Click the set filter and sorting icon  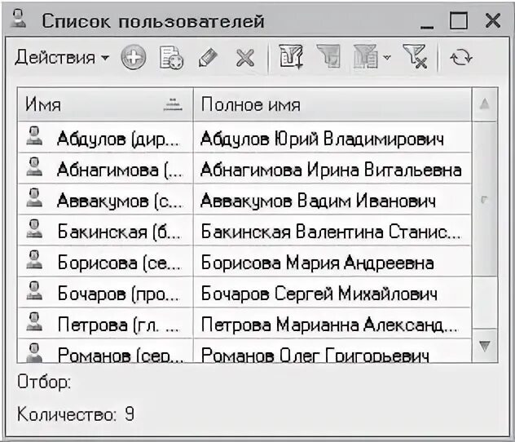291,57
